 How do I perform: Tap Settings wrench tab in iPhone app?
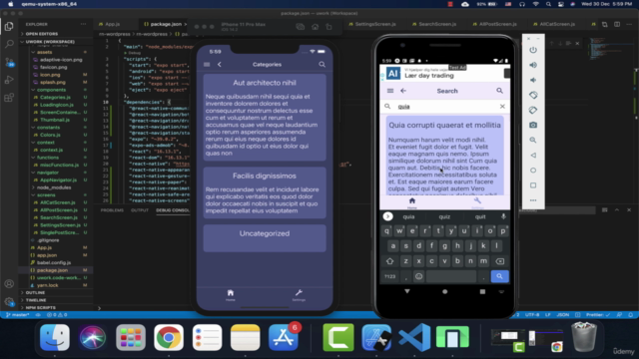point(299,295)
